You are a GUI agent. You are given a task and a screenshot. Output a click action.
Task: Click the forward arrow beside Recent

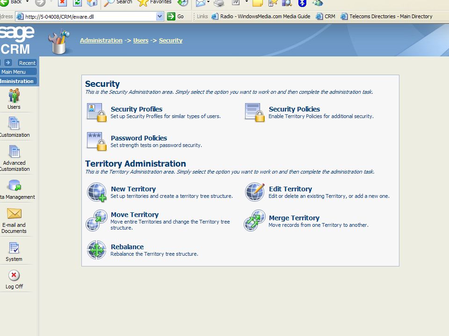(8, 62)
